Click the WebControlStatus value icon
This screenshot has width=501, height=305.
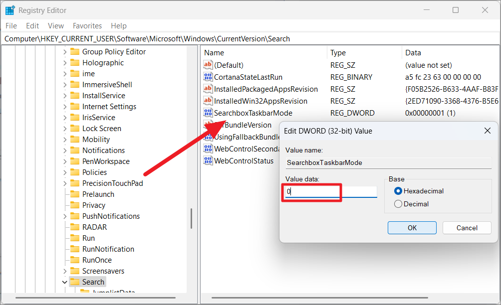(x=208, y=160)
